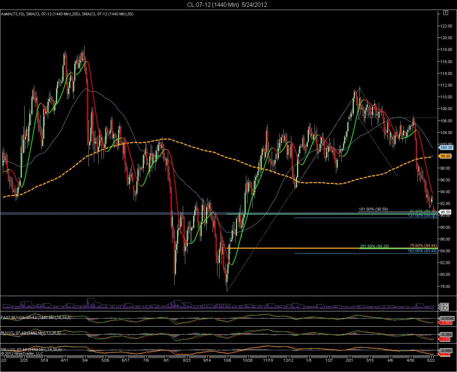Select the 162.00% (83.49) Fibonacci extension label
The height and width of the screenshot is (372, 457).
pos(422,251)
